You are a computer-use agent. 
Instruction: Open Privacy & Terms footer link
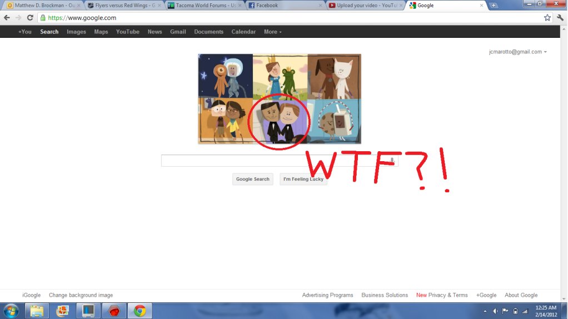(448, 295)
